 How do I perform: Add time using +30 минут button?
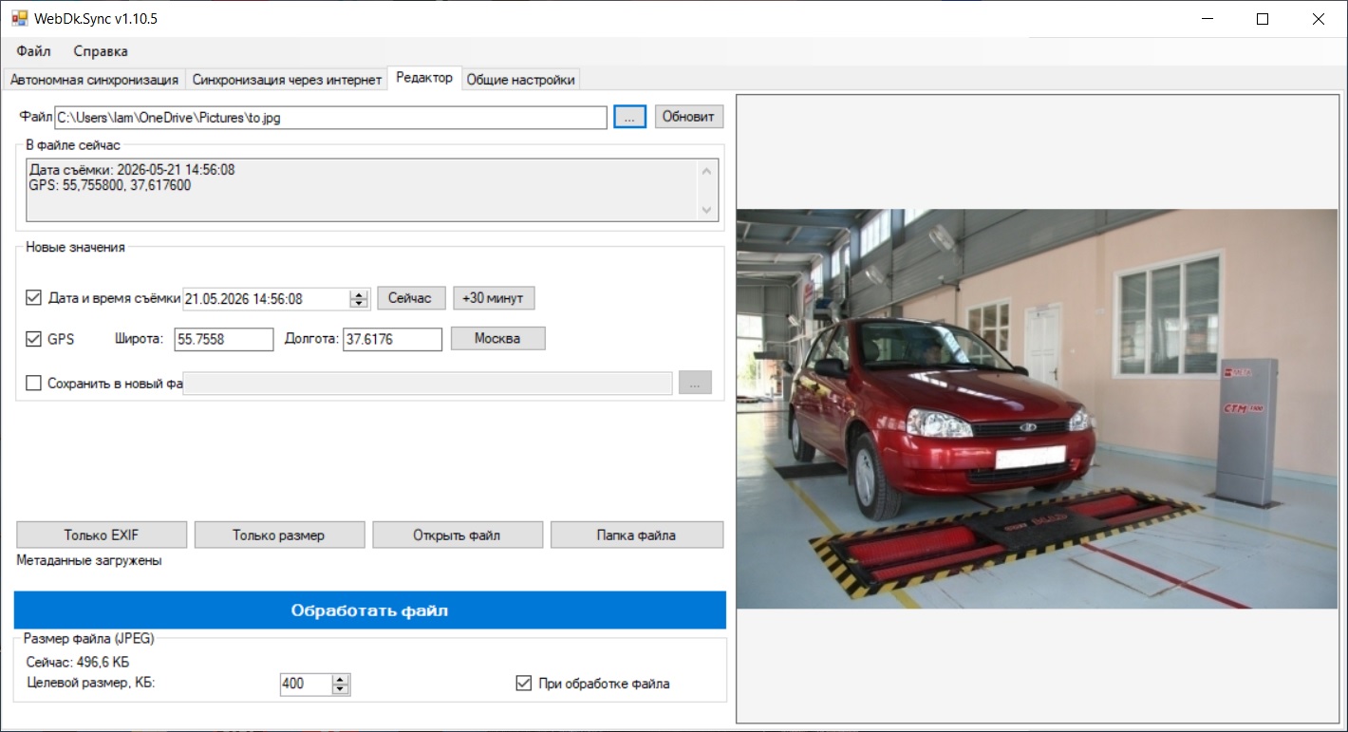pyautogui.click(x=494, y=298)
